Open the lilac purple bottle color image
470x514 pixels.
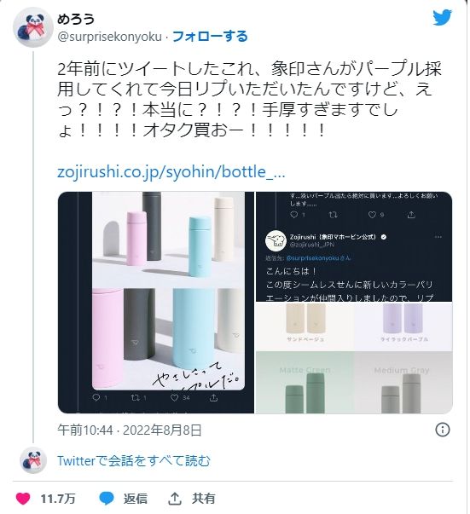[403, 326]
